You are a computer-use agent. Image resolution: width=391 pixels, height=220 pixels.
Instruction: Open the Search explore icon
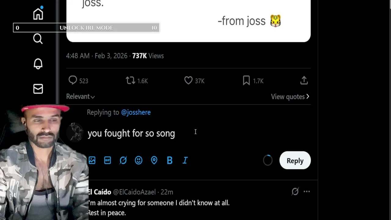tap(38, 39)
